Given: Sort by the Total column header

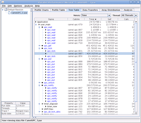Looking at the screenshot, I should click(x=93, y=19).
